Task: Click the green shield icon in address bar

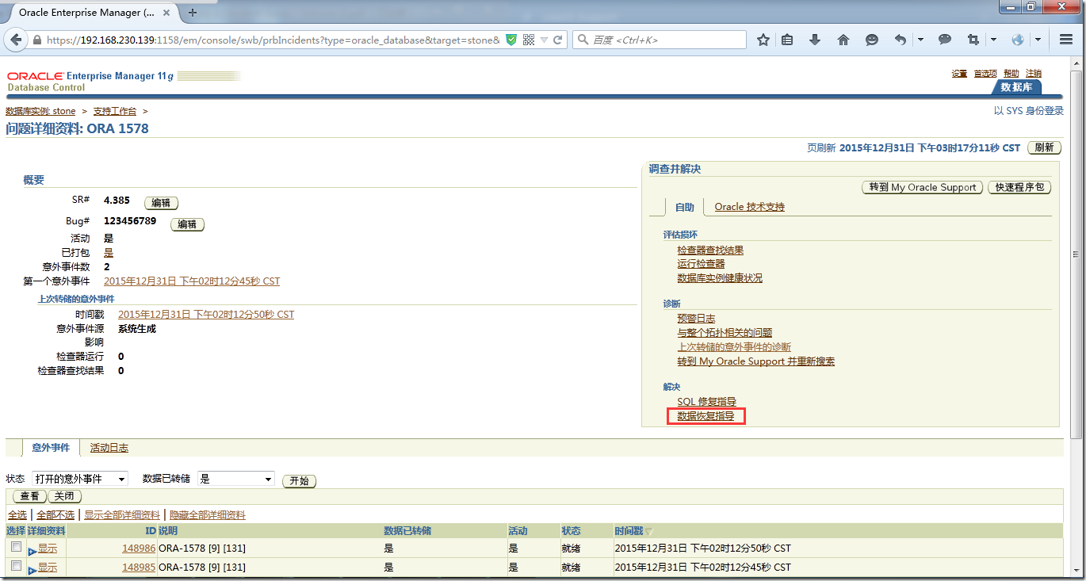Action: pyautogui.click(x=511, y=40)
